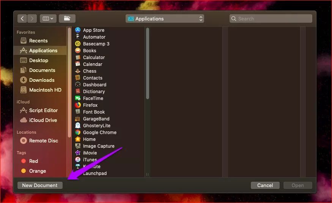Select the Launchpad list entry

tap(109, 173)
